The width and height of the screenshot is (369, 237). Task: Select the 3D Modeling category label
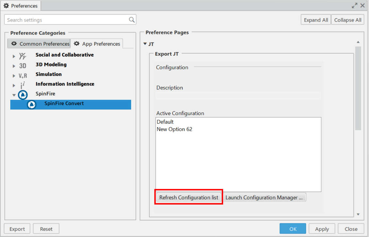pyautogui.click(x=51, y=64)
